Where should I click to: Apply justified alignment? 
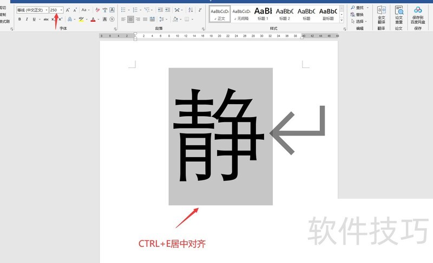[145, 19]
